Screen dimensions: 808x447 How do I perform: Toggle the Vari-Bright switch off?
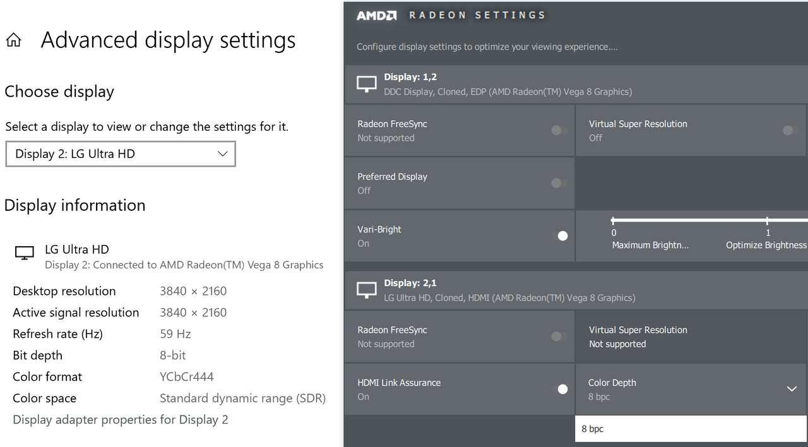point(559,235)
